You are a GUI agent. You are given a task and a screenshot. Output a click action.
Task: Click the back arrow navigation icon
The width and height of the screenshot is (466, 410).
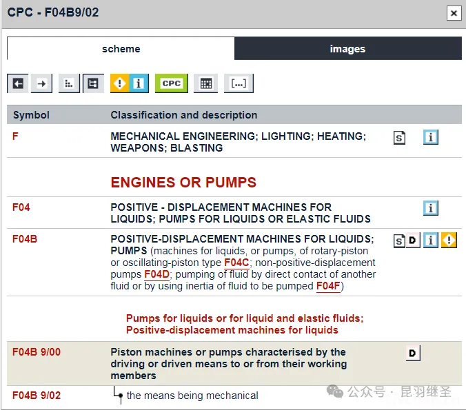pos(18,83)
